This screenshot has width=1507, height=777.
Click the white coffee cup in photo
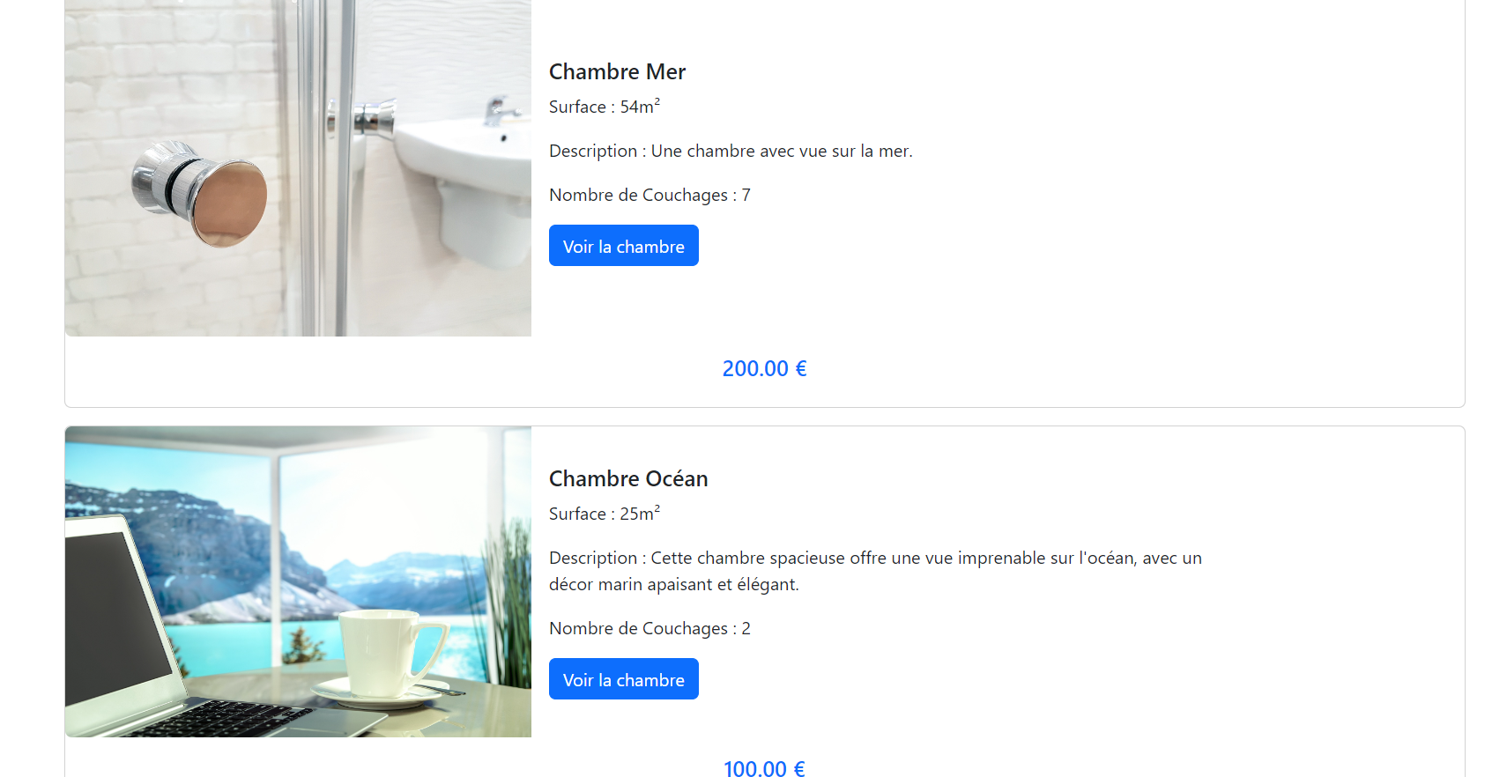[x=388, y=654]
